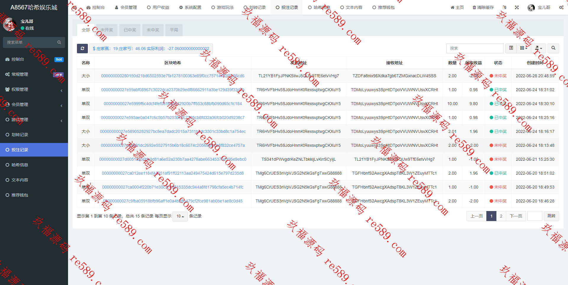
Task: Expand 权限管理 sidebar group
Action: tap(34, 89)
